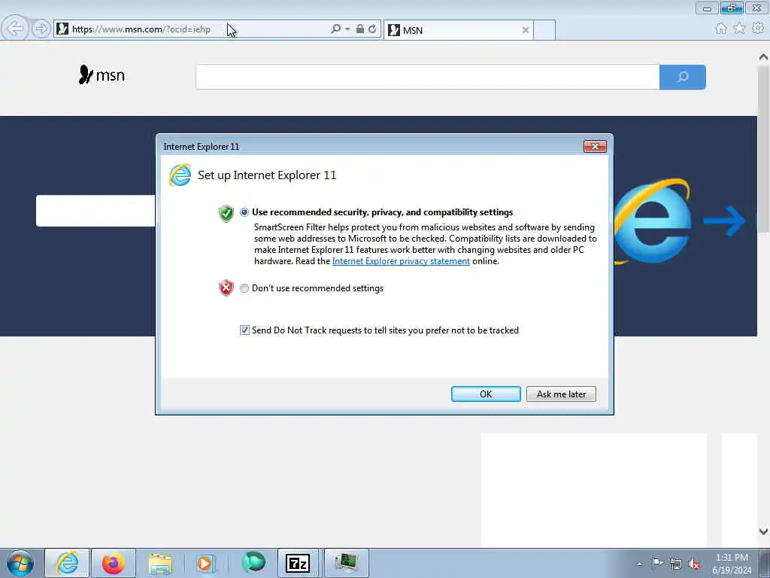This screenshot has height=578, width=770.
Task: Close the Internet Explorer 11 dialog
Action: (596, 147)
